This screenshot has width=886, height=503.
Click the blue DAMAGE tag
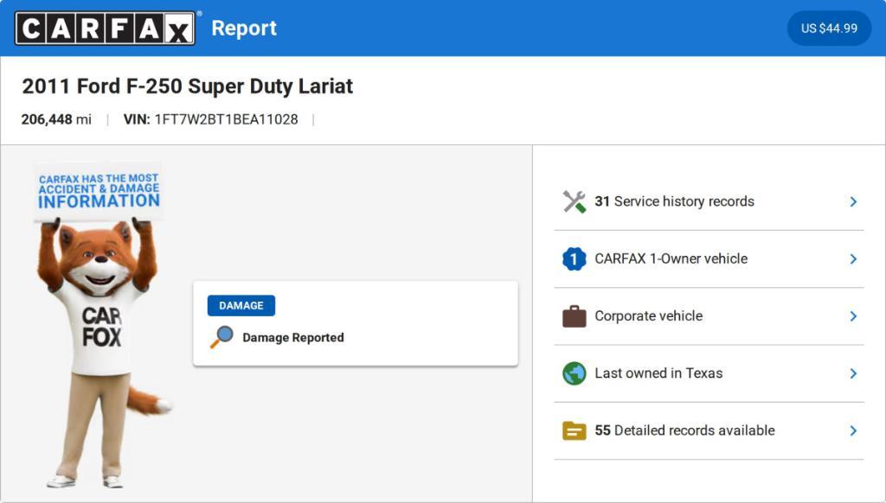tap(241, 305)
